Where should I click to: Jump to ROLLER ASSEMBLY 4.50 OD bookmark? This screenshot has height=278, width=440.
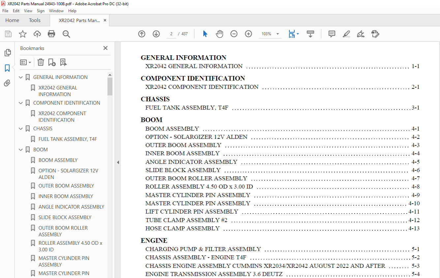71,246
